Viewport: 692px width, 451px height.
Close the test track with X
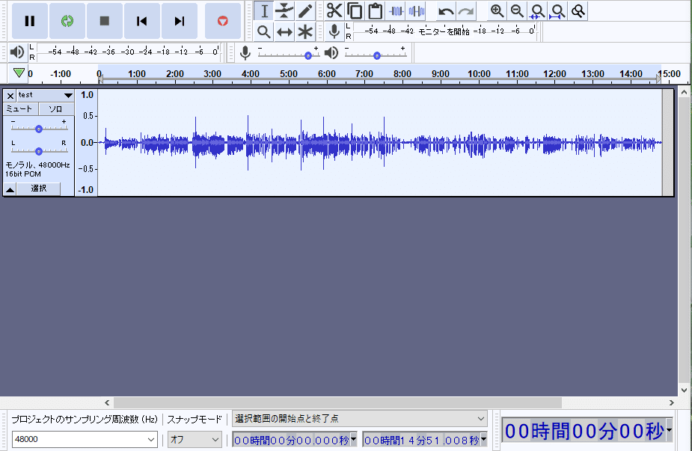coord(10,95)
